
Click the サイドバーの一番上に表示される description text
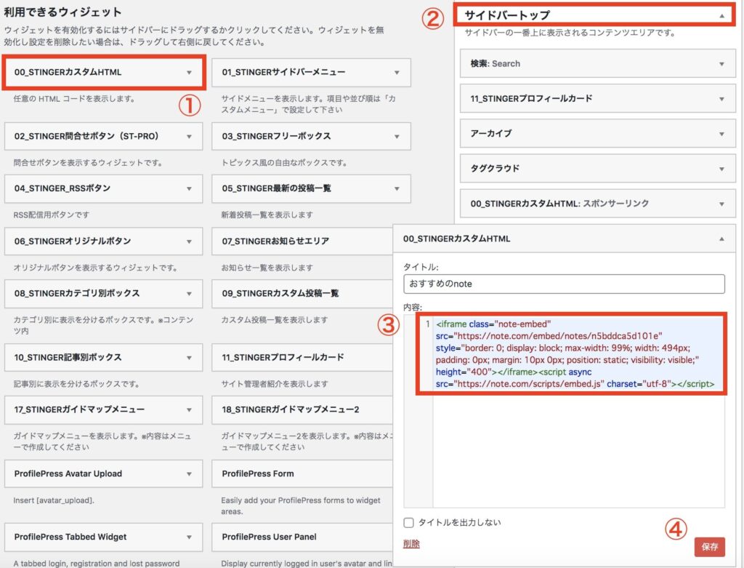click(x=570, y=33)
